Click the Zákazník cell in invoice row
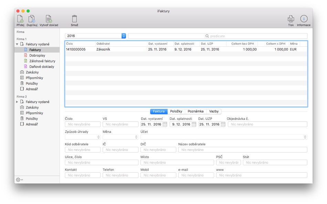 pyautogui.click(x=103, y=49)
